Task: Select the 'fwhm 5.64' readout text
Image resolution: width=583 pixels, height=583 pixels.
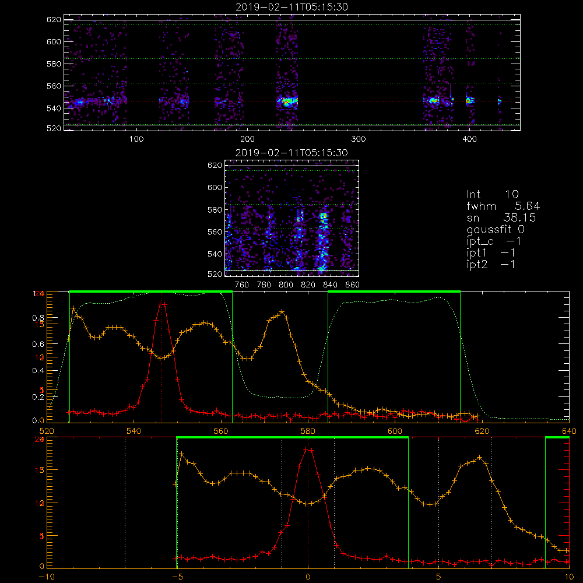Action: (x=503, y=206)
